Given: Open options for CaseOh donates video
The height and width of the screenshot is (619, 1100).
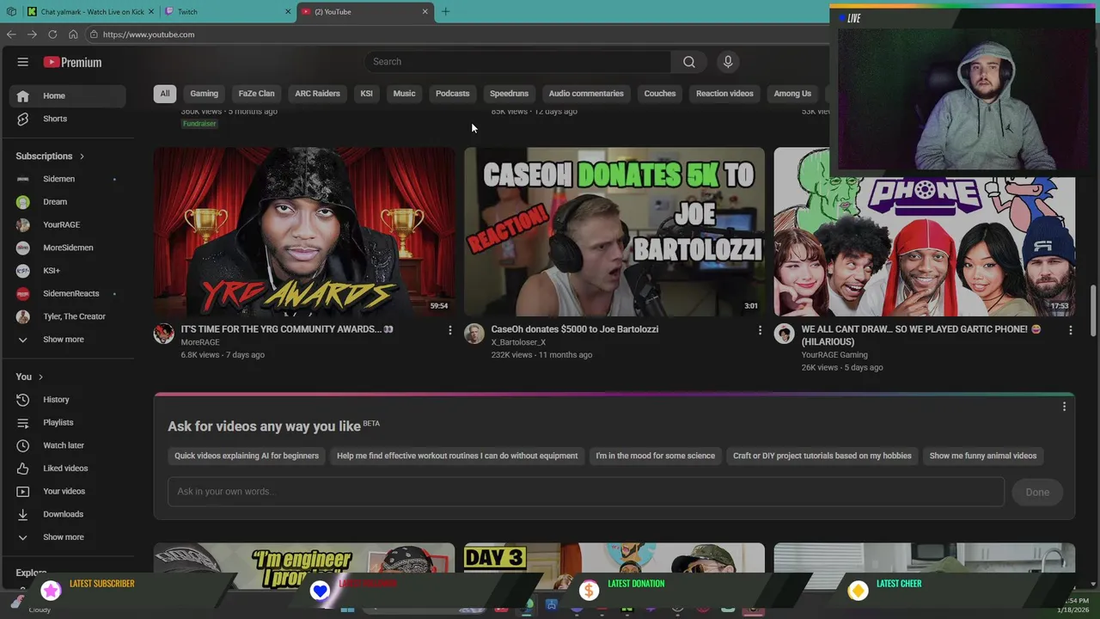Looking at the screenshot, I should (760, 330).
